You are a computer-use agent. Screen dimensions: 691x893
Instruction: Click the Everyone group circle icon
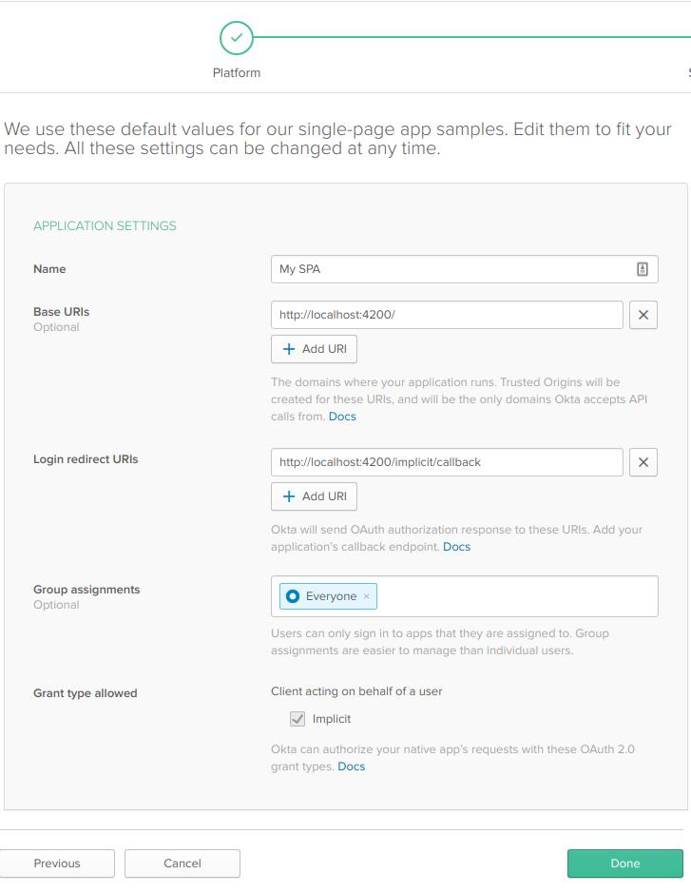tap(293, 596)
